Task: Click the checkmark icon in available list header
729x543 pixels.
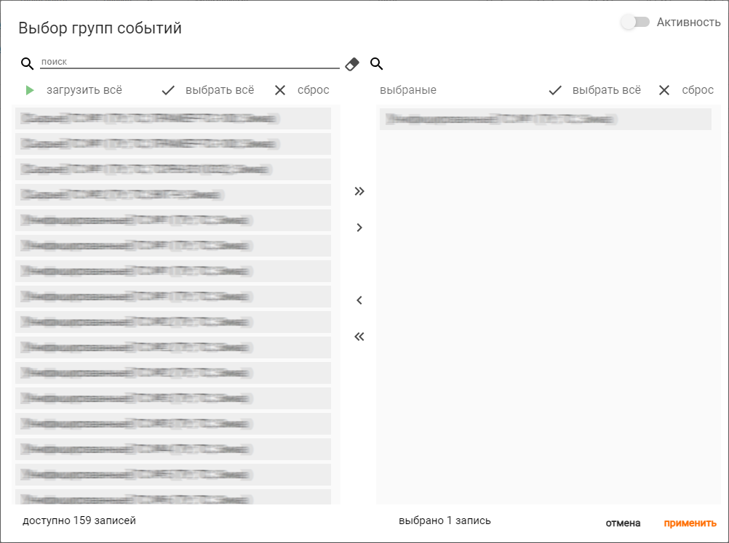Action: [168, 90]
